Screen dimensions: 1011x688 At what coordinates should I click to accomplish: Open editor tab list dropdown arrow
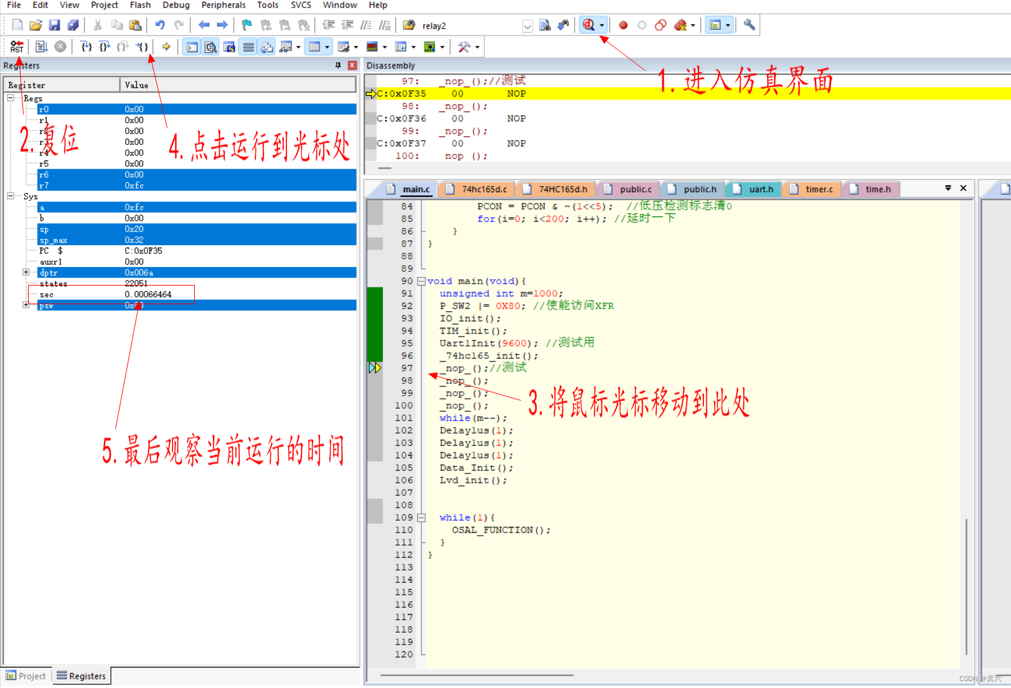tap(948, 188)
